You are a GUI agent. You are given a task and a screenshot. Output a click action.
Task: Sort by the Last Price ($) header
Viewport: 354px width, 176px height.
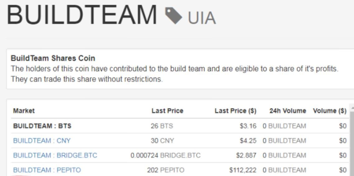[x=235, y=111]
